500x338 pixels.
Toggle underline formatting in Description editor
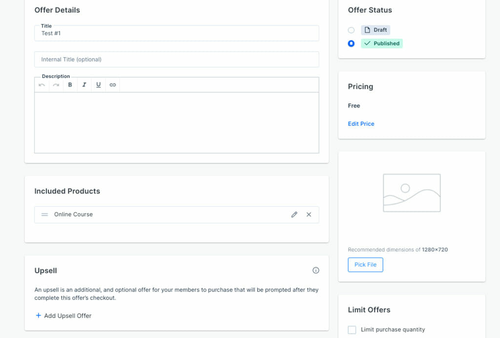98,85
